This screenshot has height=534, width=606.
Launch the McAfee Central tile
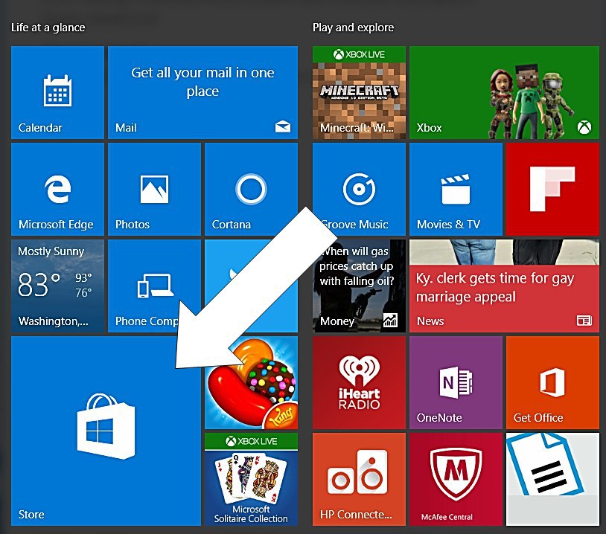(456, 479)
